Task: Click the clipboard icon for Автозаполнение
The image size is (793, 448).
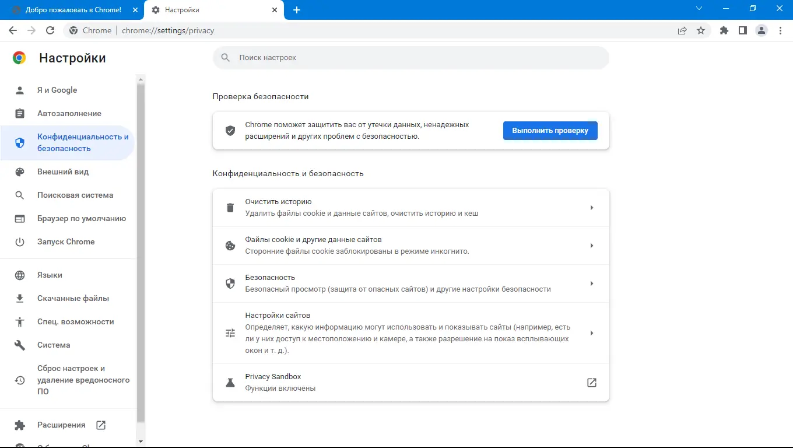Action: point(20,113)
